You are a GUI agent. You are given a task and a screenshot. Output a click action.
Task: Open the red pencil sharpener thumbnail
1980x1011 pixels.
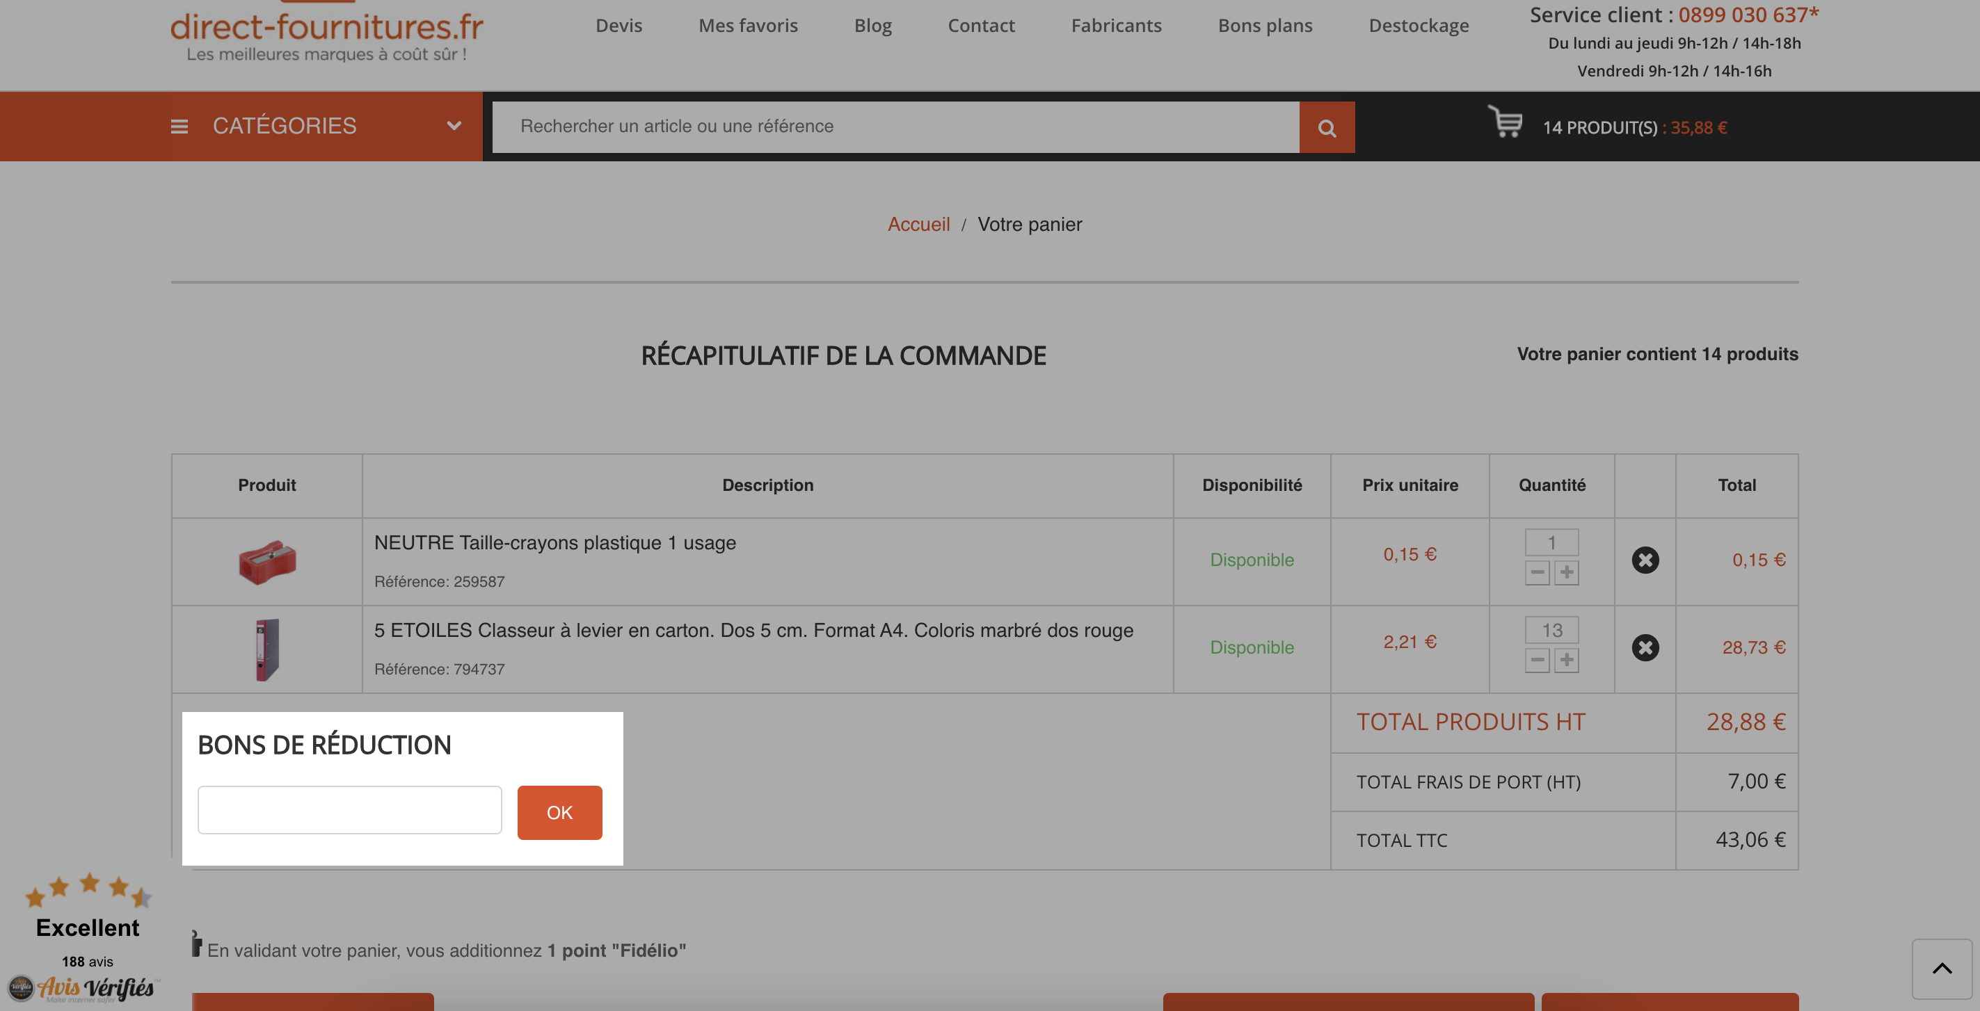coord(266,562)
